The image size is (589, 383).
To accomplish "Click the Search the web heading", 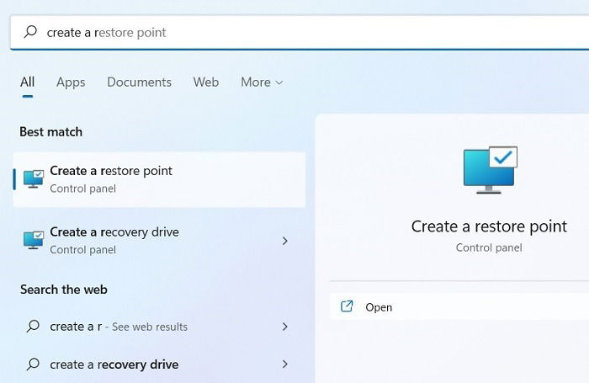I will [64, 290].
